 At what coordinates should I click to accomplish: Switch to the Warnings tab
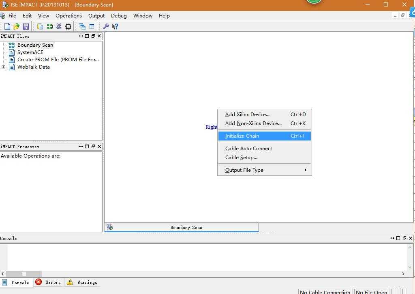[x=82, y=282]
